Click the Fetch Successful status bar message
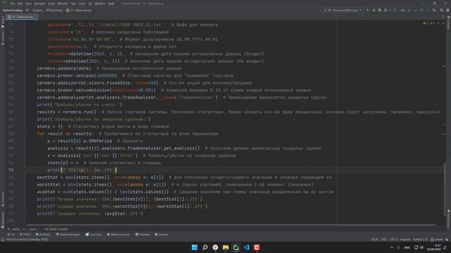Viewport: 451px width, 253px height. [27, 239]
